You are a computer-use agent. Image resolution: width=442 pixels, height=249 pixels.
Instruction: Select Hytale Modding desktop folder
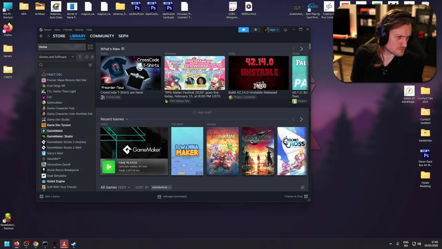coord(425,179)
